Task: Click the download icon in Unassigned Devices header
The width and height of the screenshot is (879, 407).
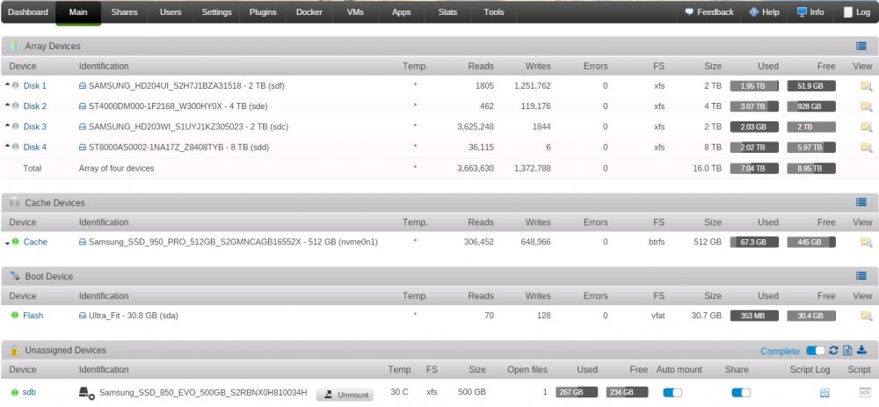Action: pyautogui.click(x=861, y=351)
